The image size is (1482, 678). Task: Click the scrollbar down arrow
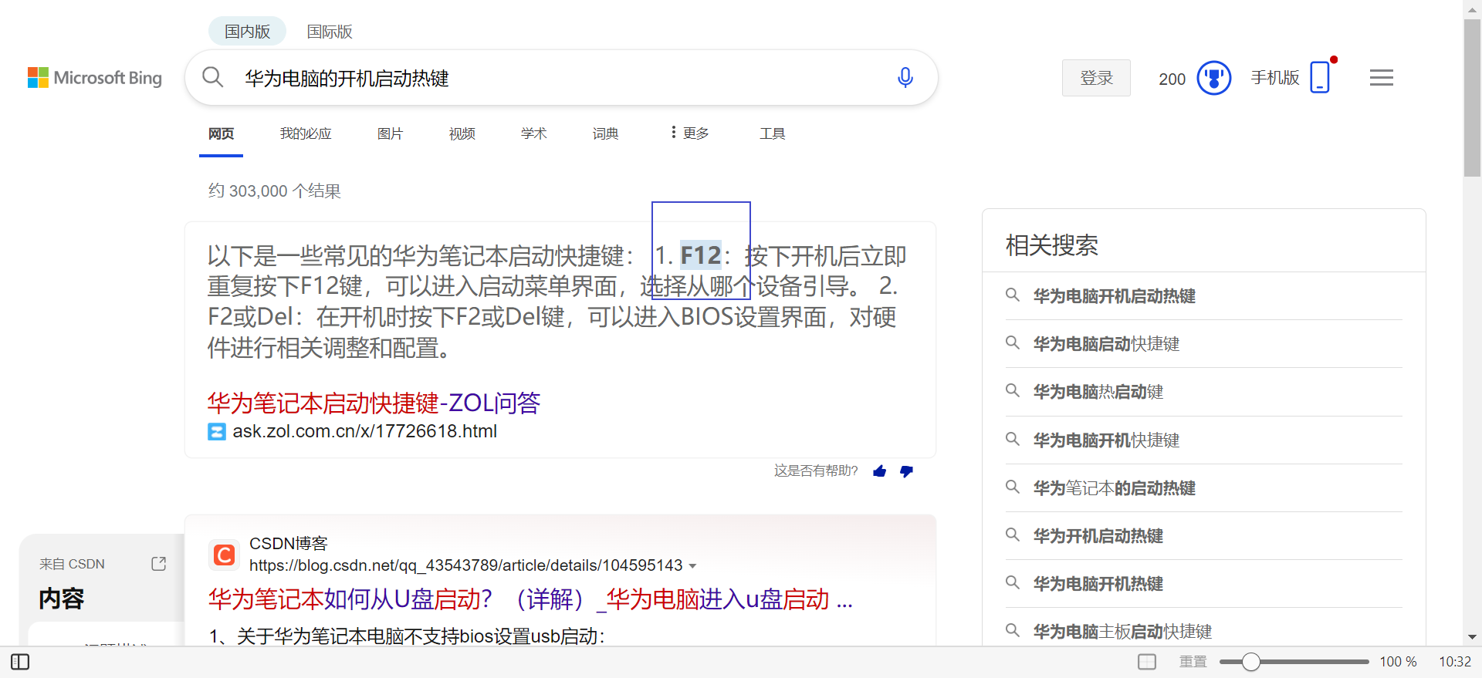tap(1472, 637)
